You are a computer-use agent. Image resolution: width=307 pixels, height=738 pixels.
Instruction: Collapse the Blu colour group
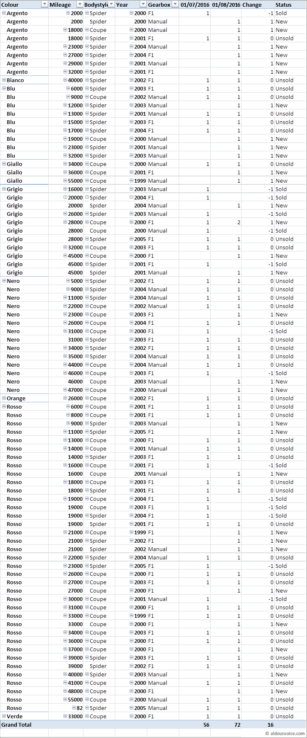(x=4, y=88)
